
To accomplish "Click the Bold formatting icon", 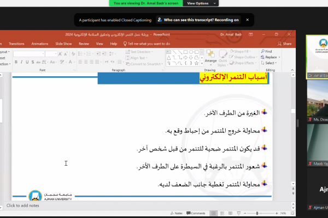I will (16, 62).
